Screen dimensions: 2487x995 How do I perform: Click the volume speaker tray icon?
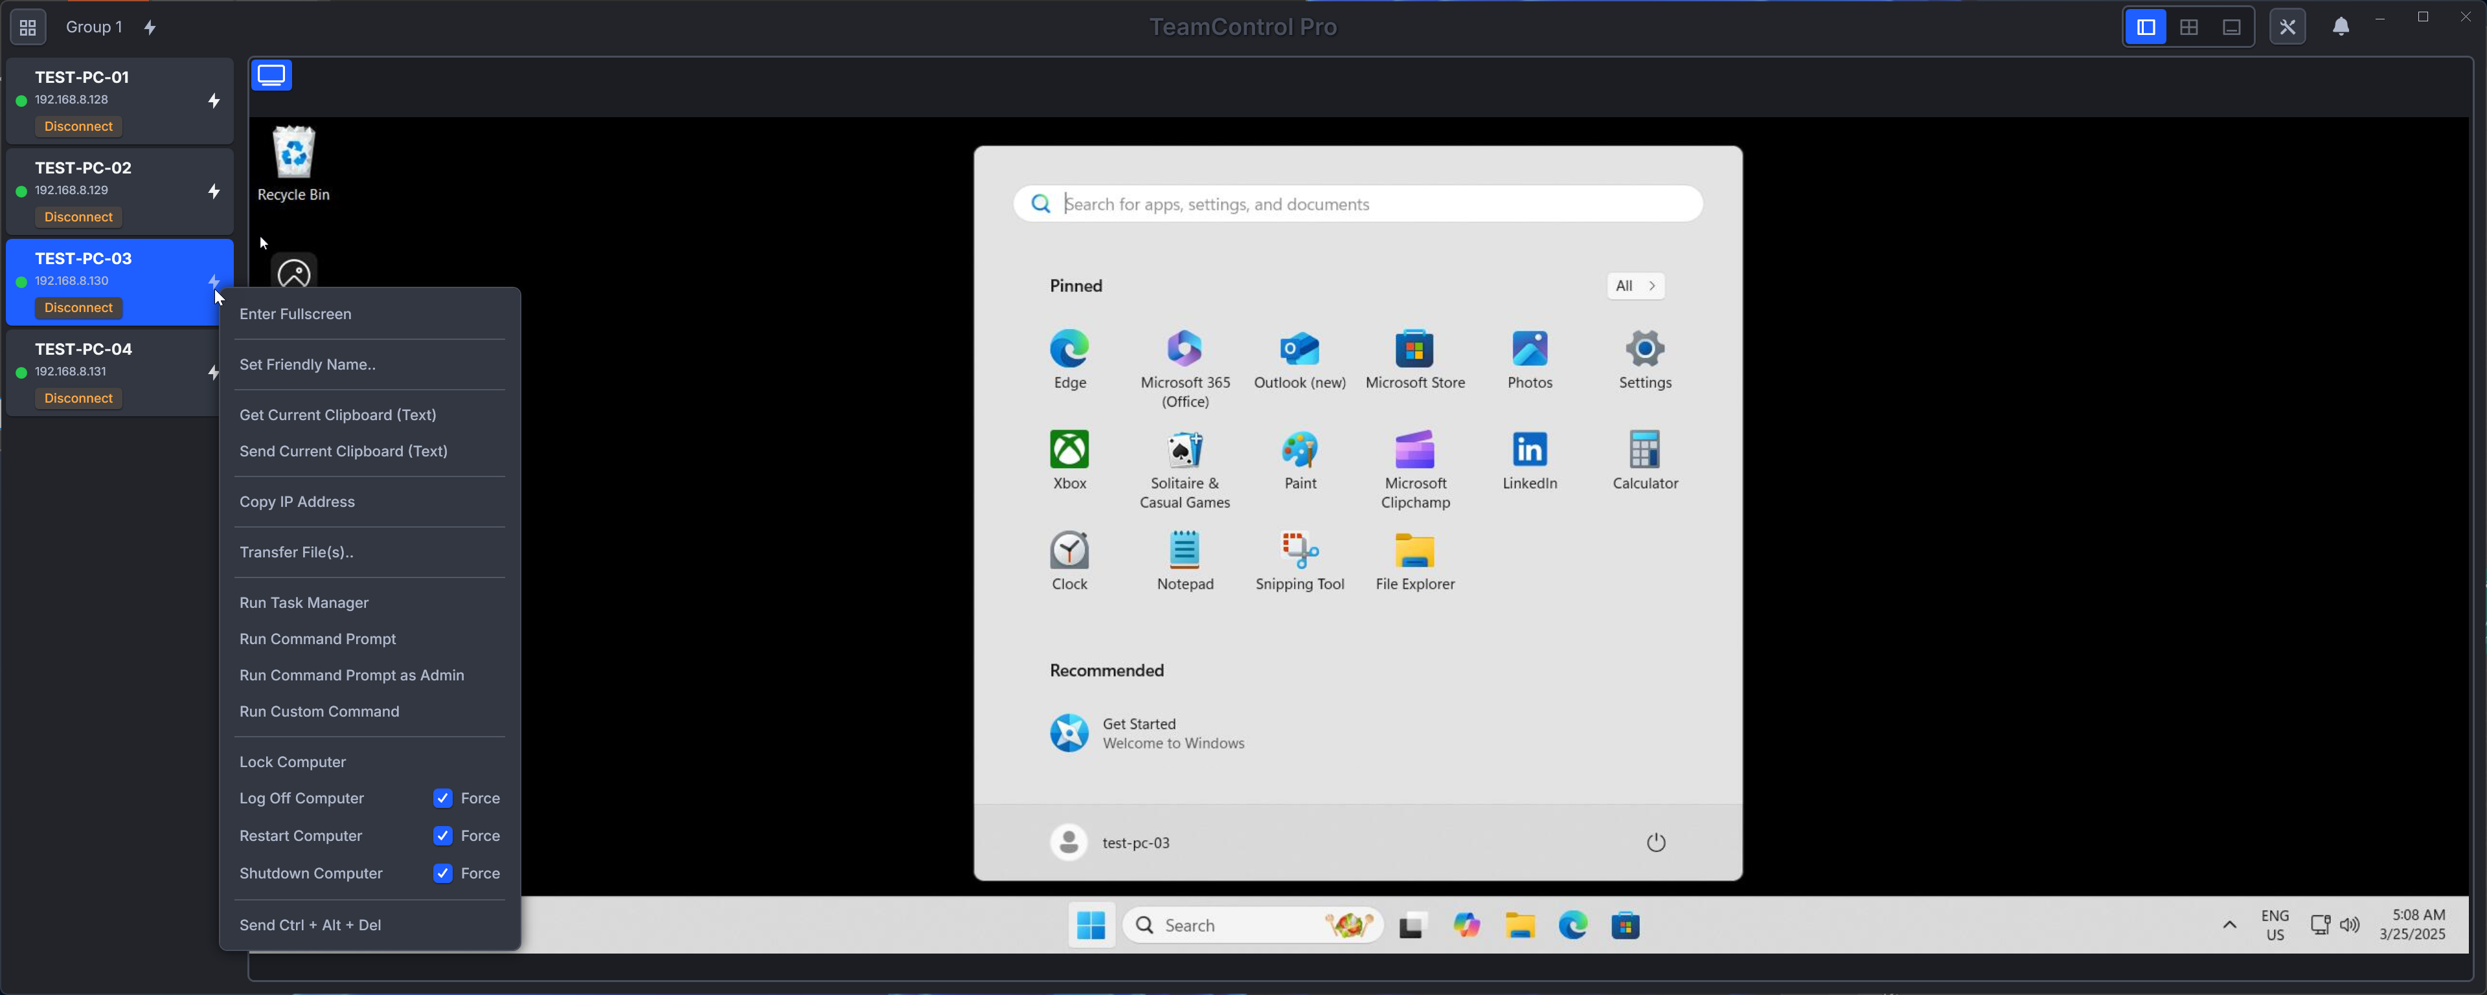tap(2350, 924)
